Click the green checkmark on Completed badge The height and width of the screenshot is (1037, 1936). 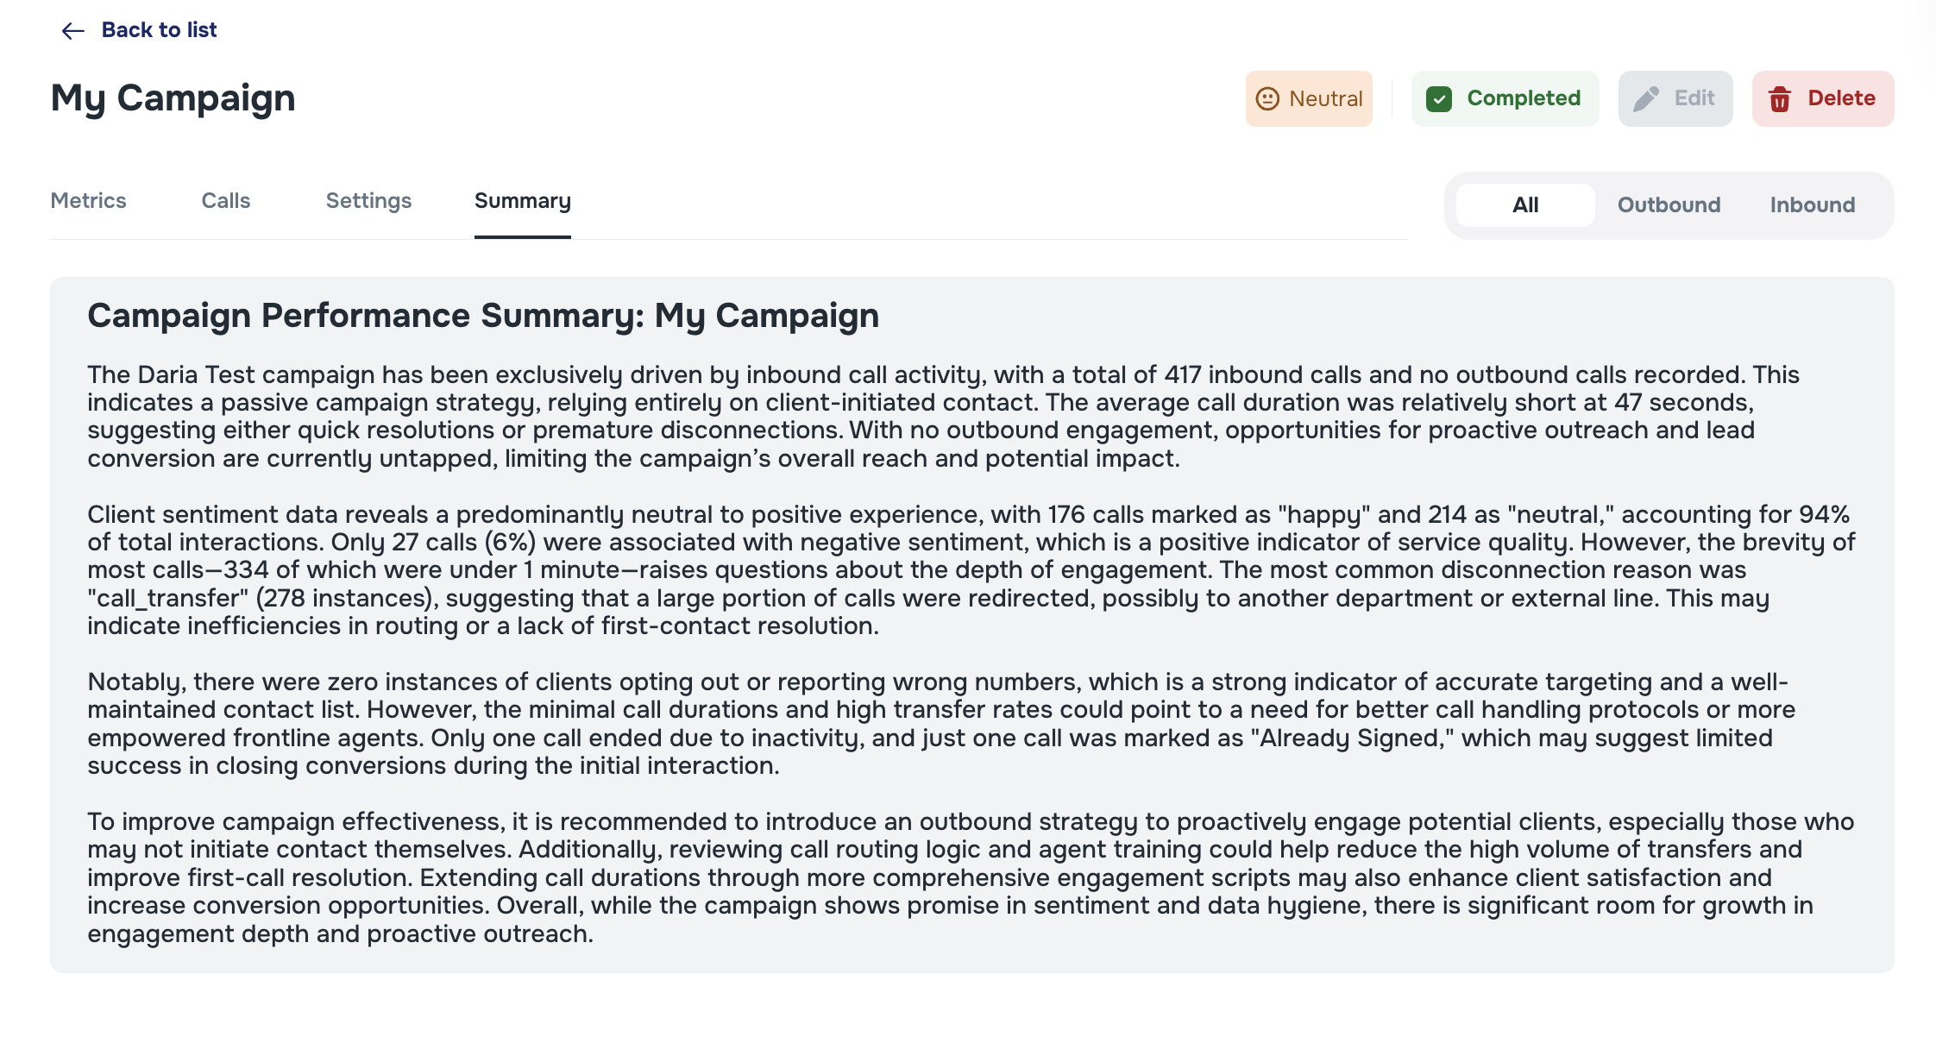tap(1440, 98)
